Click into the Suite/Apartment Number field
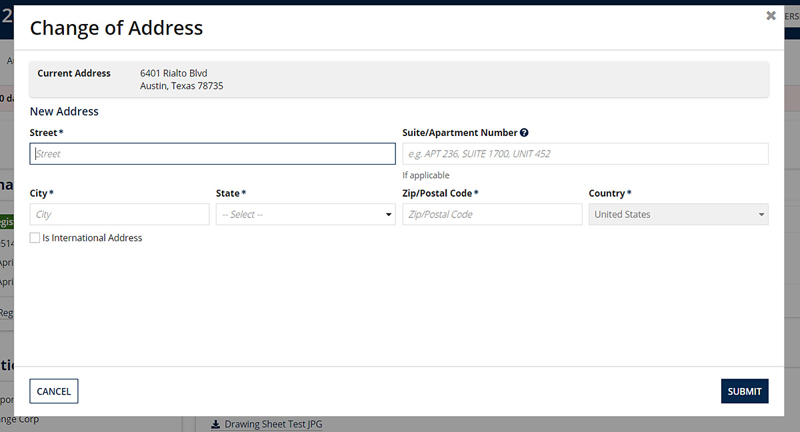This screenshot has width=800, height=432. pos(585,154)
